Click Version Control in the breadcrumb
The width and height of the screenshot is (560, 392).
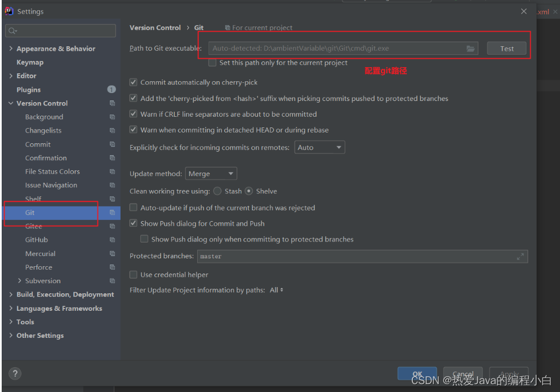(155, 28)
